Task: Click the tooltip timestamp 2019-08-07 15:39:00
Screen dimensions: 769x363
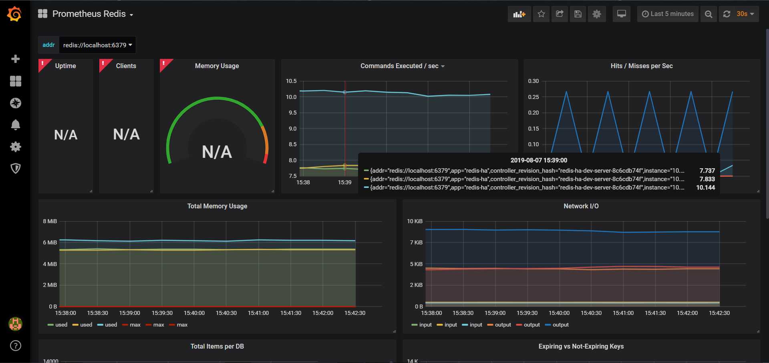Action: (x=539, y=160)
